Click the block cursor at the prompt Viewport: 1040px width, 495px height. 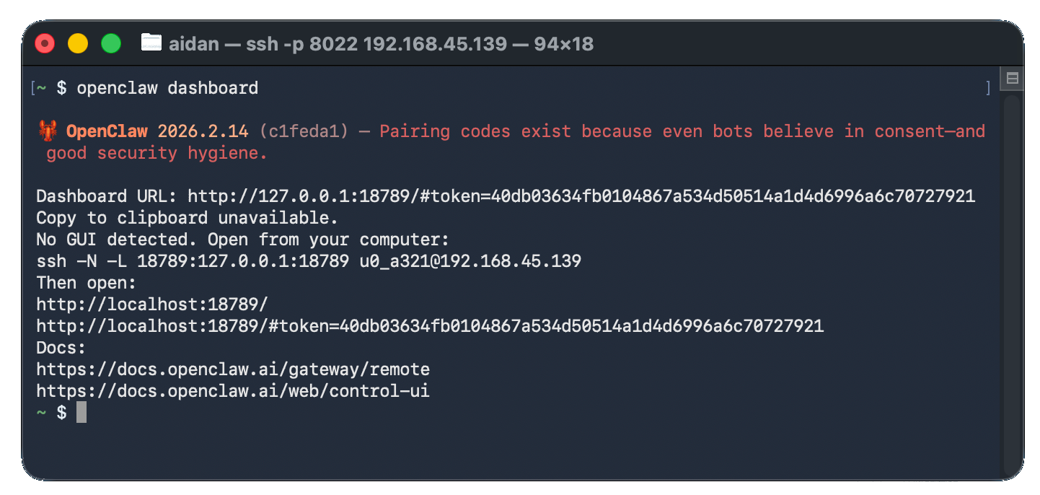(x=81, y=413)
